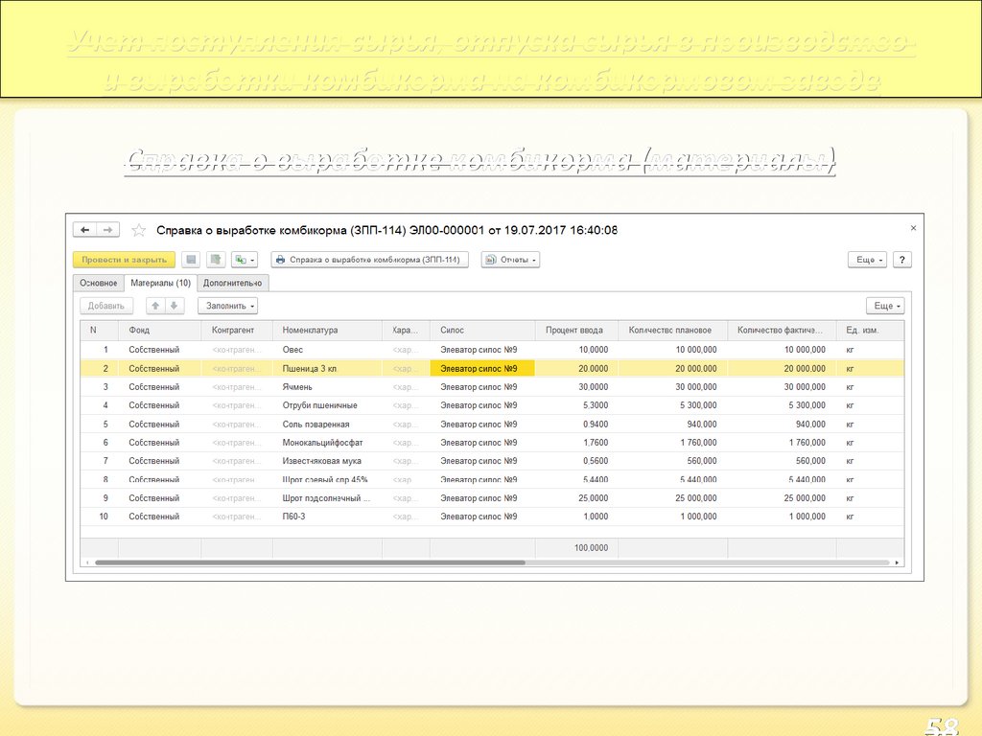Expand the create-based-on dropdown button
Viewport: 982px width, 736px height.
click(245, 260)
